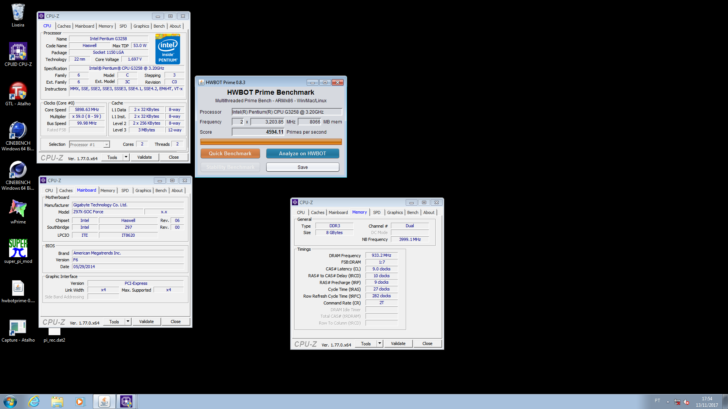The image size is (728, 409).
Task: Open the wPrime desktop icon
Action: coord(18,212)
